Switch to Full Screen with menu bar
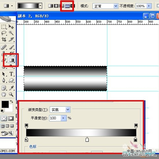This screenshot has width=159, height=159. (7, 126)
